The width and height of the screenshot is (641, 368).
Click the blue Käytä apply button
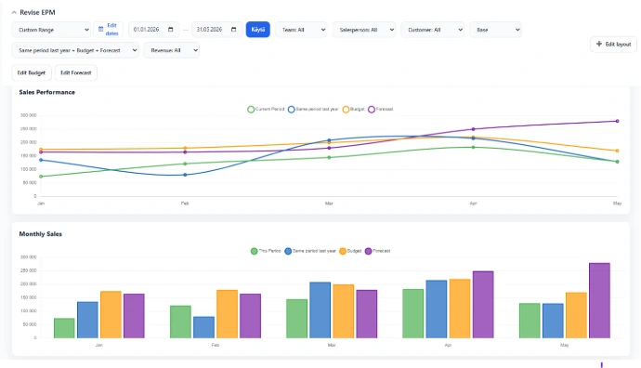(x=258, y=30)
